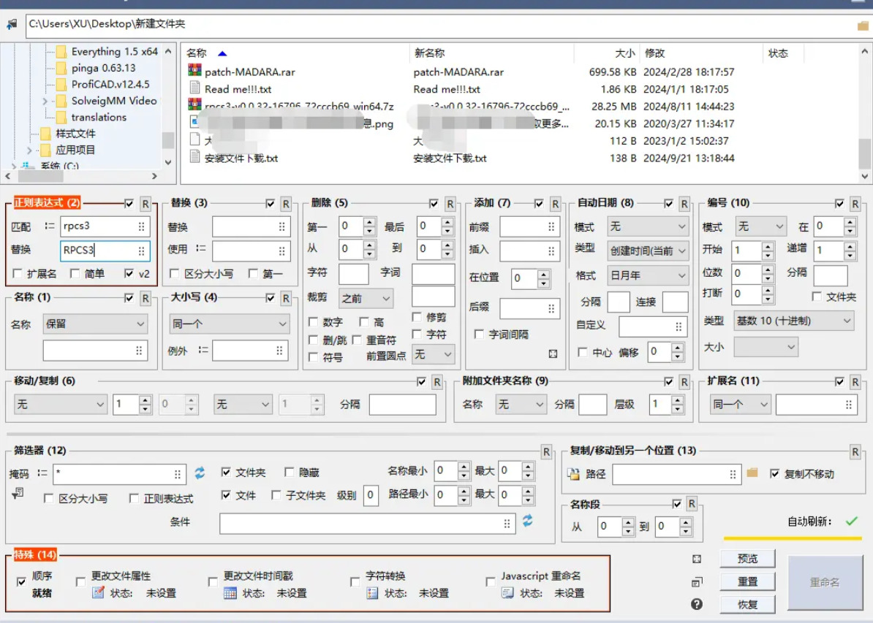Image resolution: width=873 pixels, height=623 pixels.
Task: Check the 数字 checkbox in 删除 panel
Action: click(x=313, y=322)
